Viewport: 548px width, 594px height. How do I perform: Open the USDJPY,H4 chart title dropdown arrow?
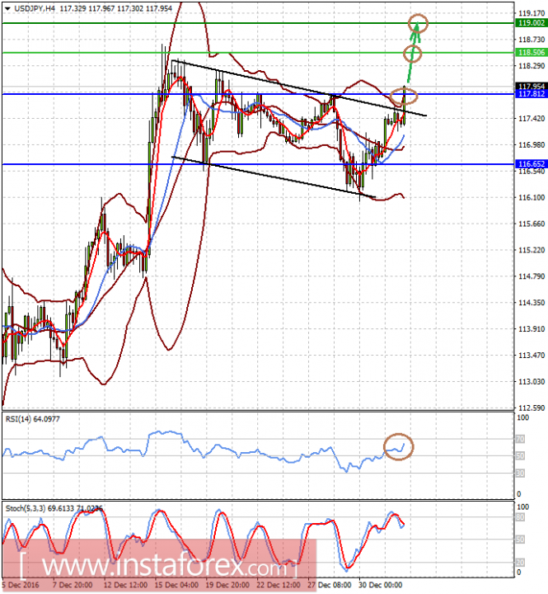coord(7,8)
